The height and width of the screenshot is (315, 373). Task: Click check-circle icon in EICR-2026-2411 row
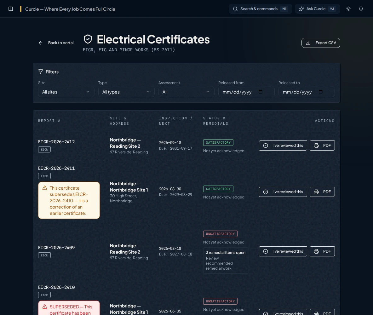point(266,192)
